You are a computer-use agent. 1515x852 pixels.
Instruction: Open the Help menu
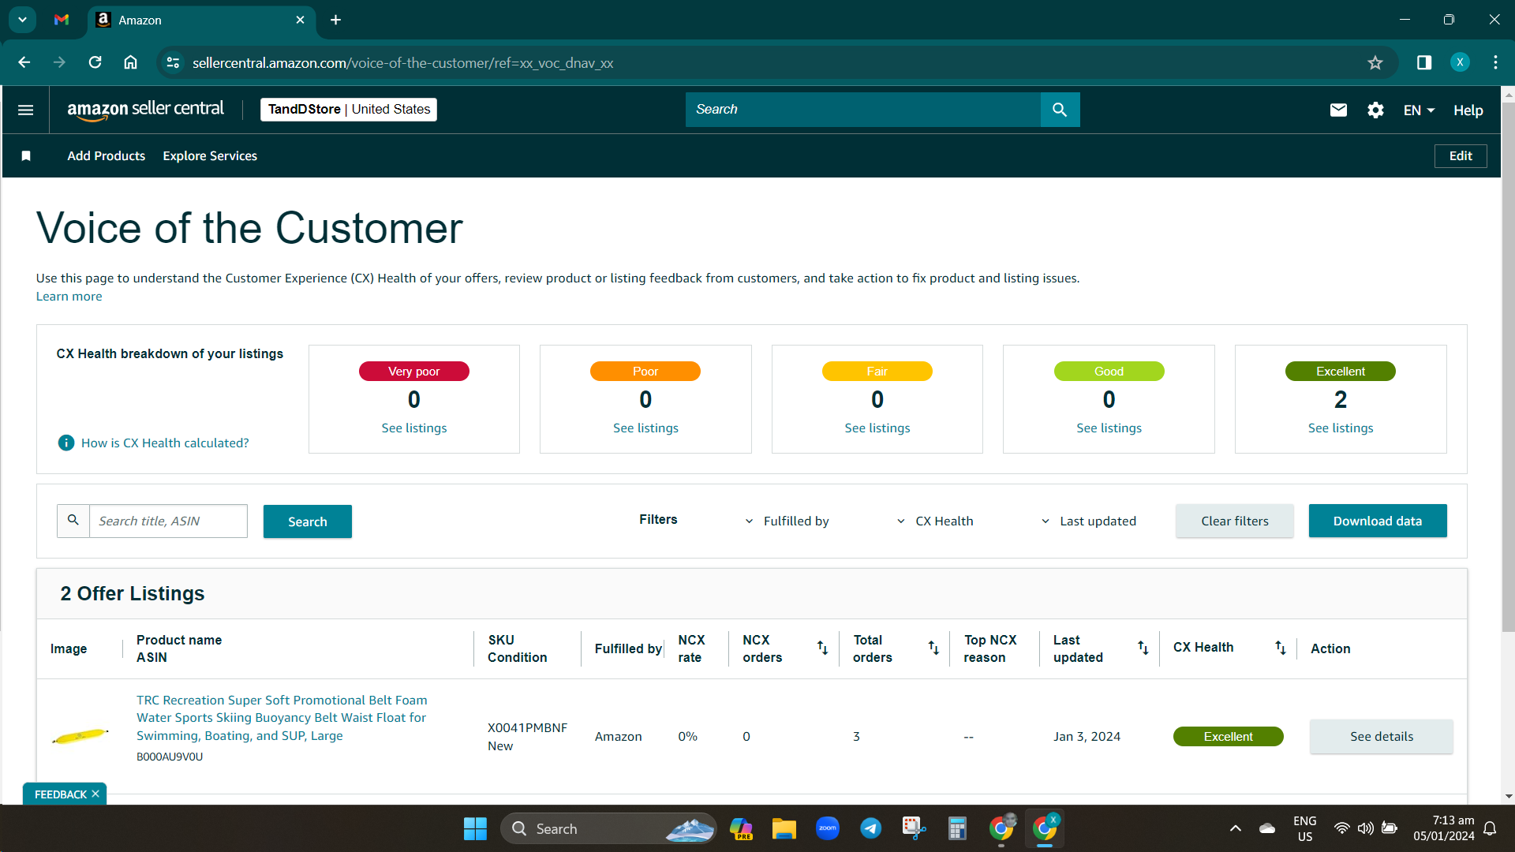tap(1468, 110)
